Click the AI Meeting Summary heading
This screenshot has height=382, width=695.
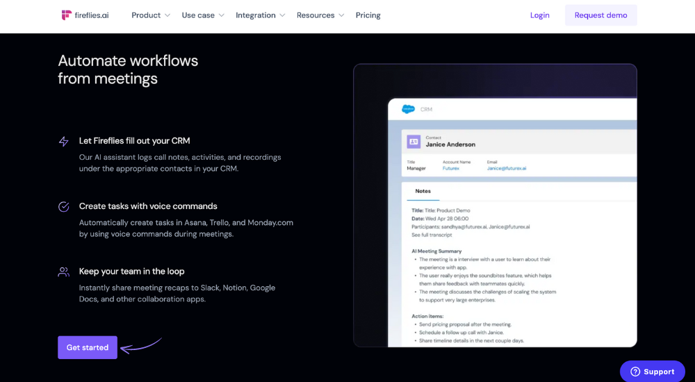436,251
